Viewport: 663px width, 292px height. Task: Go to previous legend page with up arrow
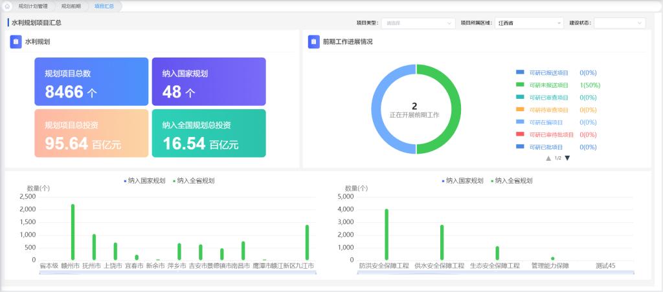coord(548,158)
